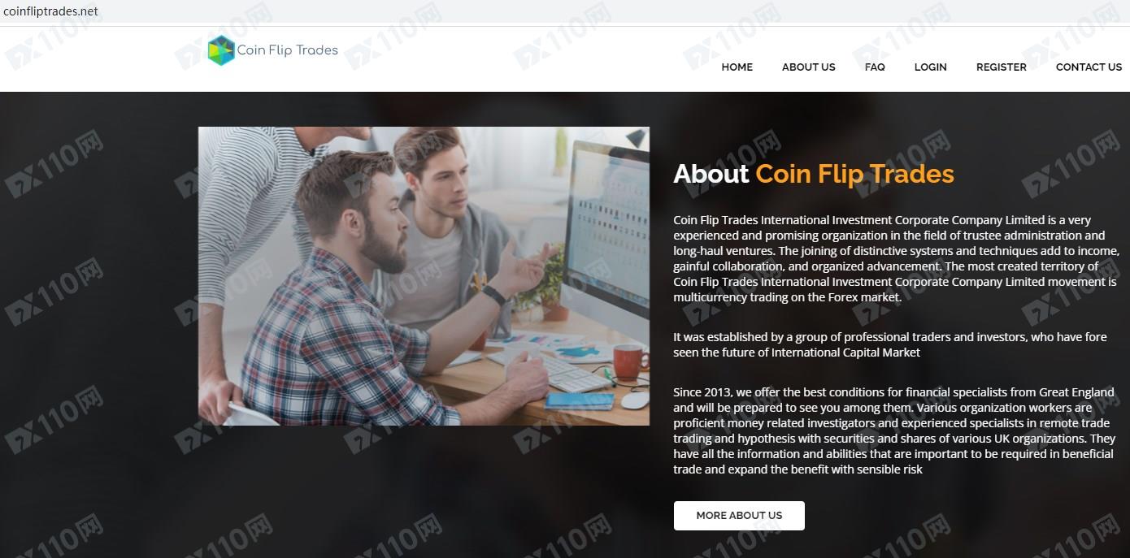This screenshot has width=1130, height=558.
Task: Navigate to CONTACT US
Action: click(x=1089, y=67)
